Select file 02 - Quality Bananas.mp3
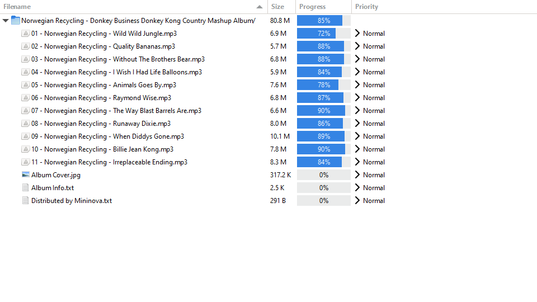Screen dimensions: 537x302 (x=103, y=46)
